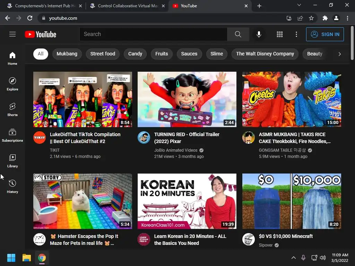Select the Slime filter chip
355x266 pixels.
(x=217, y=54)
